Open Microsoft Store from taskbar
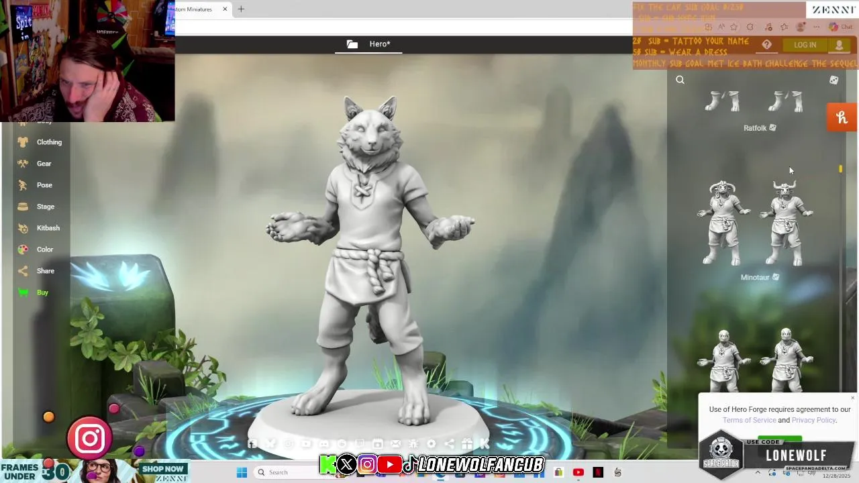Viewport: 859px width, 483px height. tap(558, 472)
